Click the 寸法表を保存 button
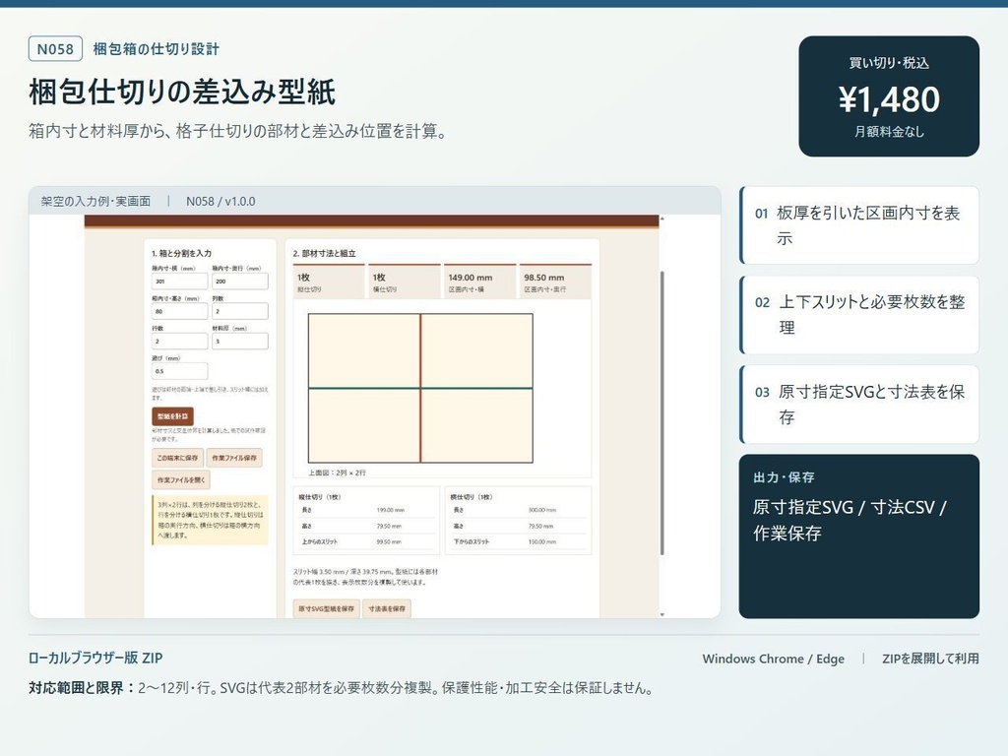1008x756 pixels. pos(386,608)
